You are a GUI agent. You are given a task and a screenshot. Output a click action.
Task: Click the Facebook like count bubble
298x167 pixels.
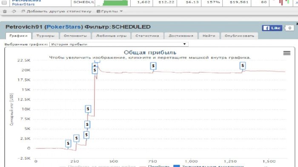pyautogui.click(x=289, y=28)
